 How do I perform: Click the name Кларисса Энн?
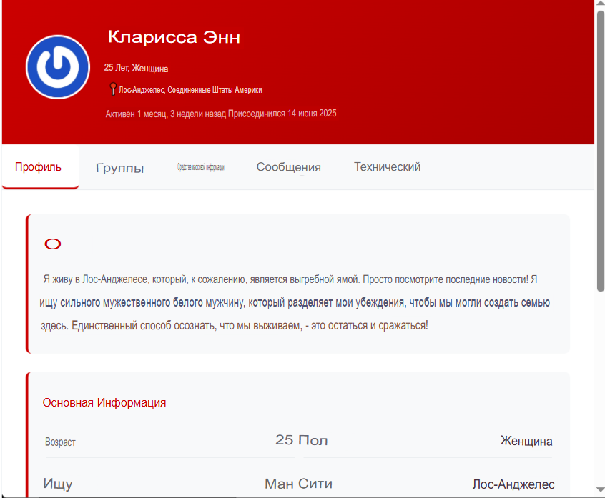174,37
